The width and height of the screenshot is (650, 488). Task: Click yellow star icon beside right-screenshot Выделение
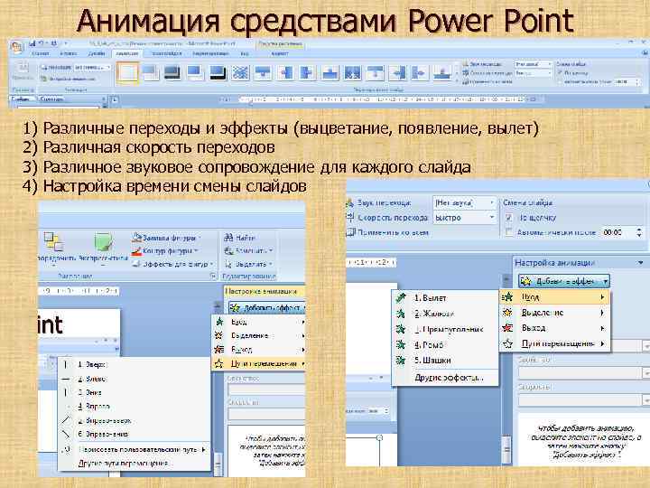click(507, 313)
